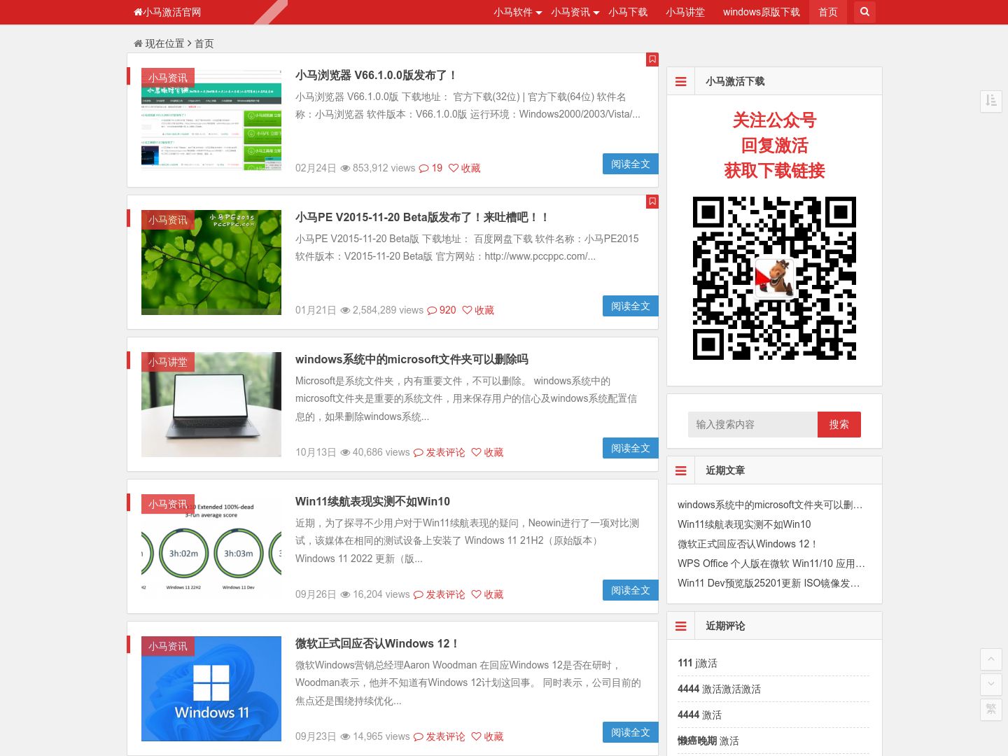
Task: Click the 小马讲堂 category tag on laptop thumbnail
Action: [168, 362]
